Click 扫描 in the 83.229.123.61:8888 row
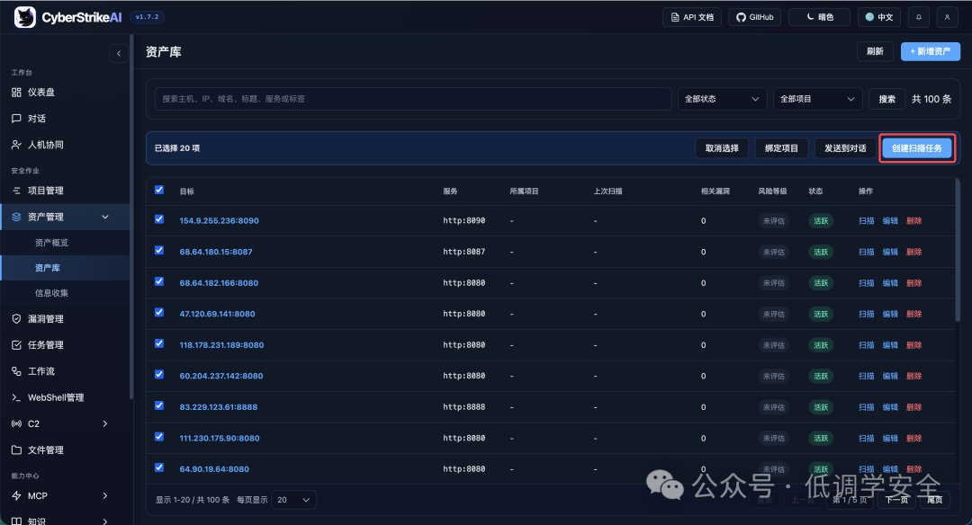This screenshot has height=525, width=972. [x=866, y=407]
